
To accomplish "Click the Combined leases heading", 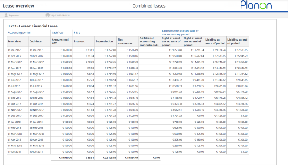I will pos(149,6).
